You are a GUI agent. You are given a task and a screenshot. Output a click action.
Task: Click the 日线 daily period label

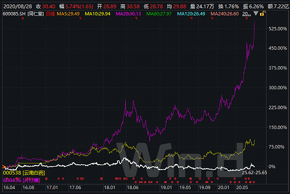point(50,14)
